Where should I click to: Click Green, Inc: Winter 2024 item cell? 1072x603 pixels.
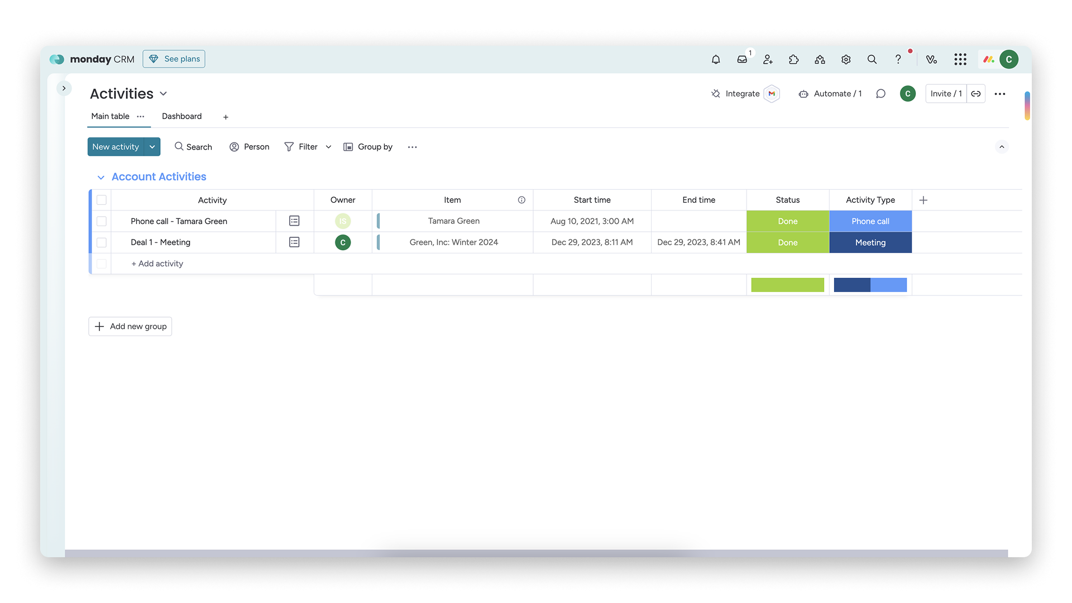[x=453, y=242]
